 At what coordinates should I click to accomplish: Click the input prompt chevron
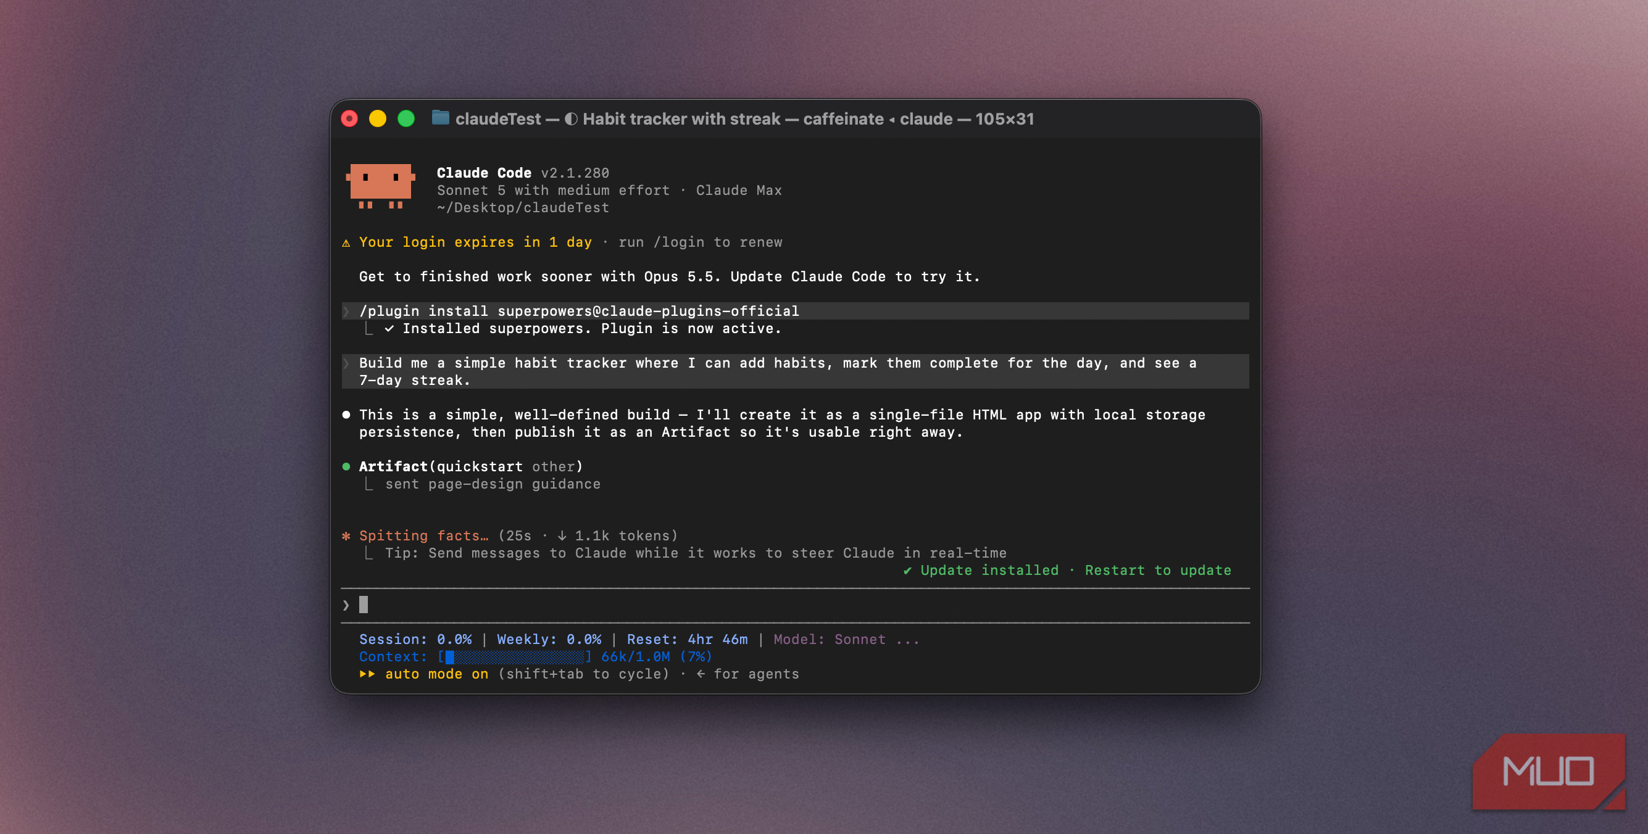346,605
